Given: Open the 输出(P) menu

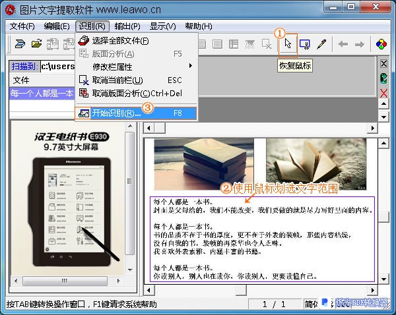Looking at the screenshot, I should tap(127, 26).
